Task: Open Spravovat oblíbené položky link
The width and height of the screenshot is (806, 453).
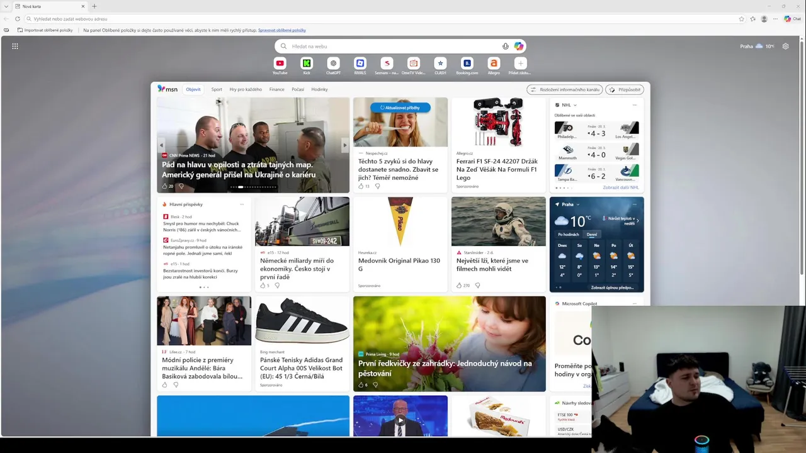Action: [x=282, y=30]
